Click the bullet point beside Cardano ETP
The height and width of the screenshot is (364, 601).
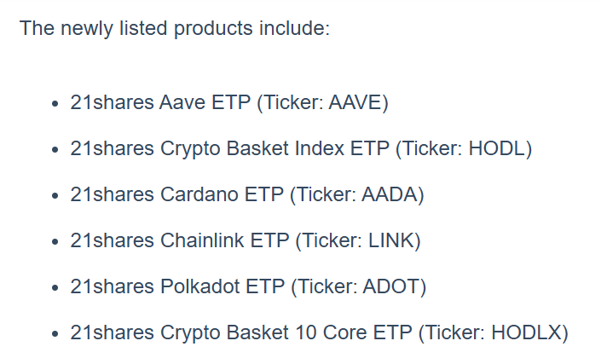tap(55, 196)
